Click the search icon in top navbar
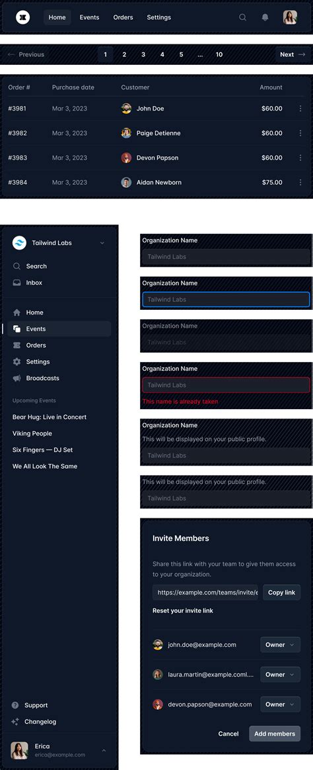 point(242,17)
